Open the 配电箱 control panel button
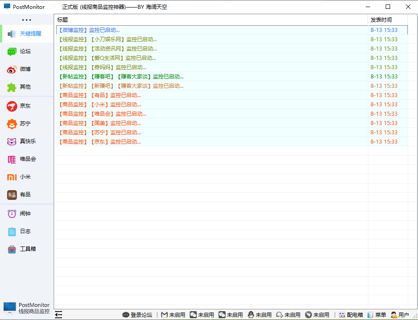 tap(351, 315)
